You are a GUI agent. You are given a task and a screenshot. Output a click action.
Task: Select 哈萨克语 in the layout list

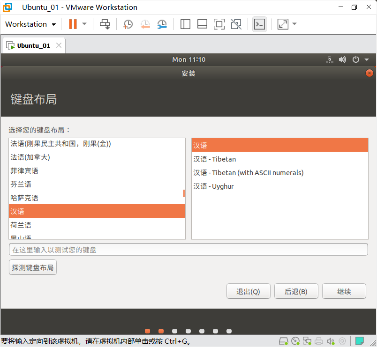[97, 198]
